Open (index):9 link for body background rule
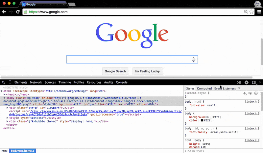263x153 pixels. pos(252,114)
